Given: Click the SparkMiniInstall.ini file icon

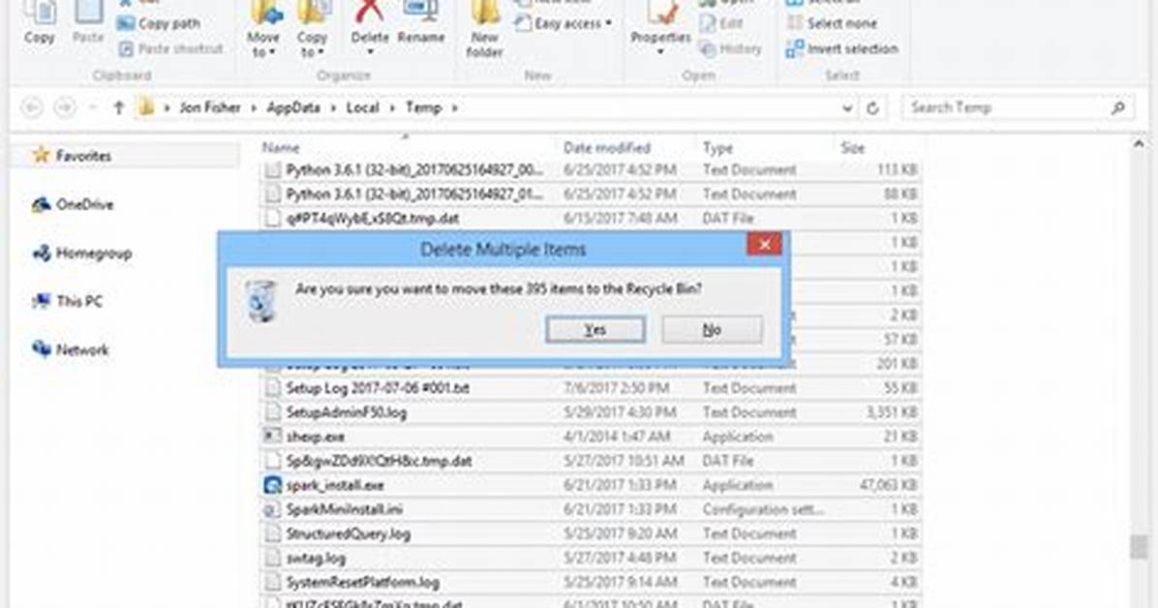Looking at the screenshot, I should point(272,510).
